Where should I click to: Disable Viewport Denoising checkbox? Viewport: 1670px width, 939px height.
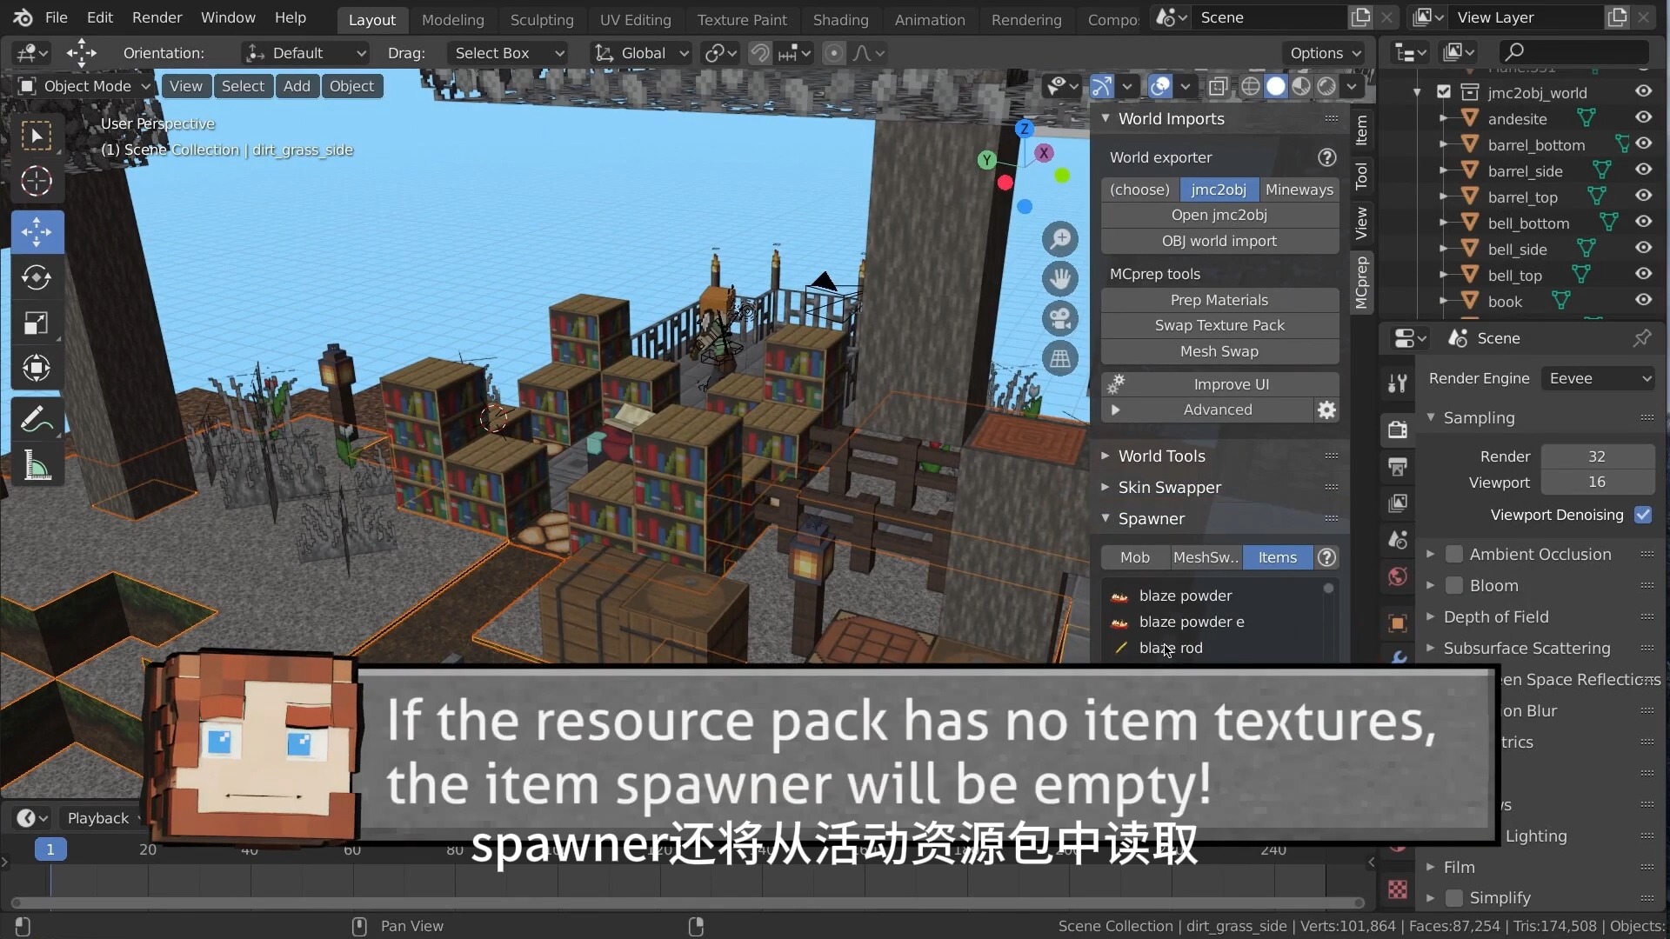pos(1642,515)
